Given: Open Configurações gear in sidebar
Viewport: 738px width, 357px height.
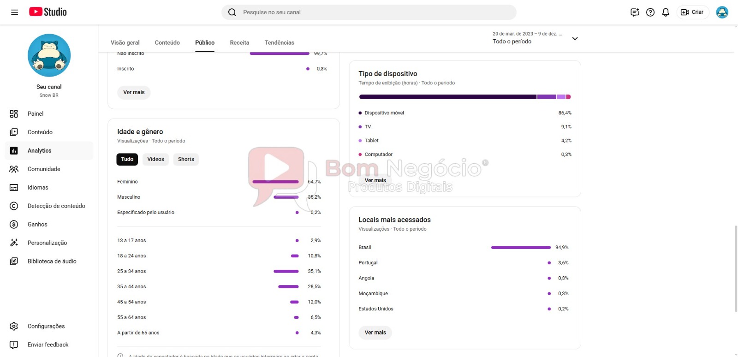Looking at the screenshot, I should 14,327.
